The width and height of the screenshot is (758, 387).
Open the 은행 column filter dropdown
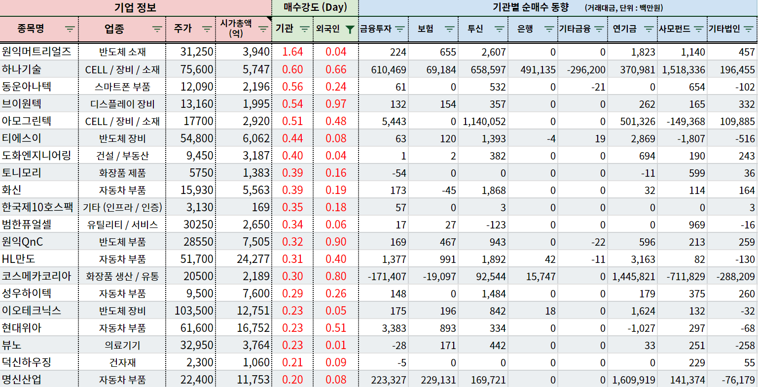[x=549, y=29]
